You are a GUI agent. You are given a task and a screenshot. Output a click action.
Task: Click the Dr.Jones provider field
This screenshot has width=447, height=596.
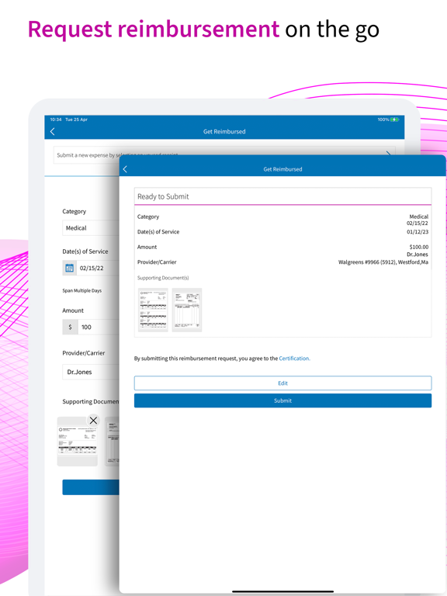(x=91, y=372)
